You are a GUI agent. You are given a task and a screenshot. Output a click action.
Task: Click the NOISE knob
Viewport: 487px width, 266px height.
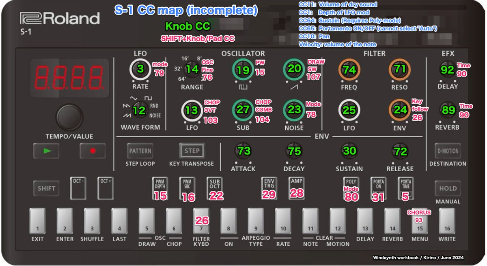click(x=294, y=110)
